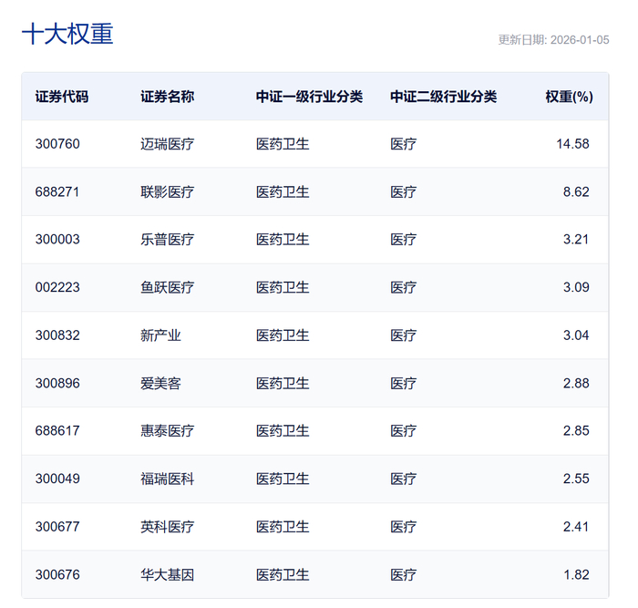This screenshot has width=638, height=608.
Task: Select the name 联影医疗
Action: 167,191
